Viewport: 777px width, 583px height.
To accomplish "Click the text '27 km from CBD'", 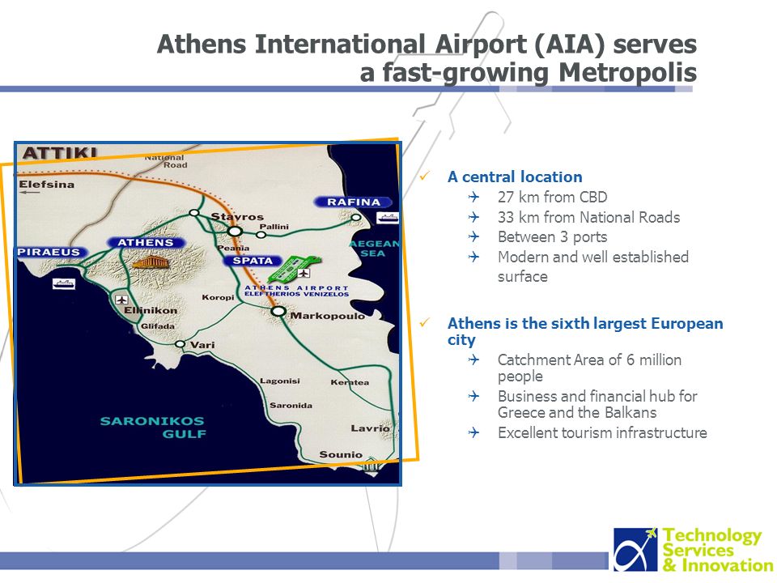I will [553, 198].
